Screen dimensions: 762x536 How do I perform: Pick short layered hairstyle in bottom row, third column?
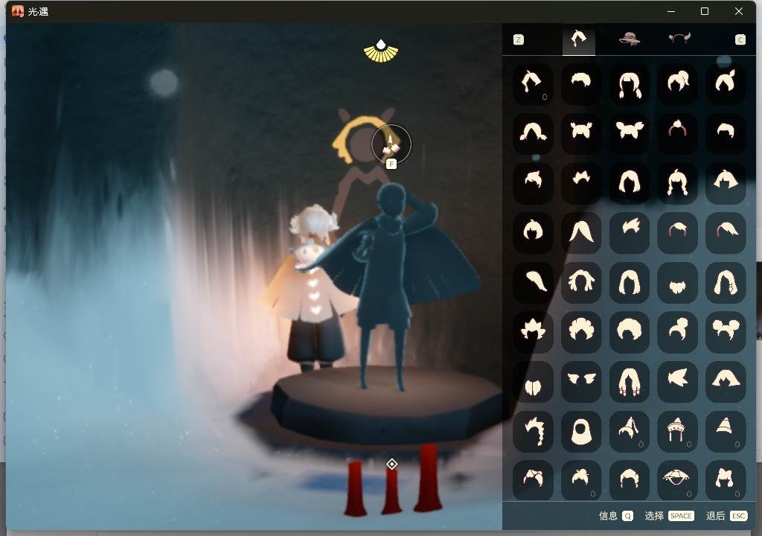tap(630, 480)
